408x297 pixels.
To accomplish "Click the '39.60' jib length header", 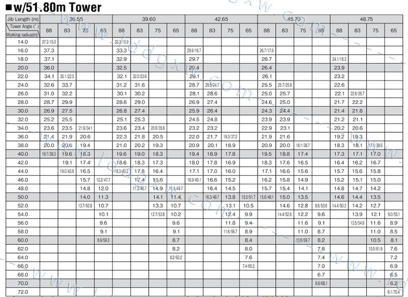I will [149, 19].
